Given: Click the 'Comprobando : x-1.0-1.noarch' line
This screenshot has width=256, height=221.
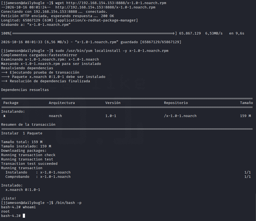Looking at the screenshot, I should point(38,177).
